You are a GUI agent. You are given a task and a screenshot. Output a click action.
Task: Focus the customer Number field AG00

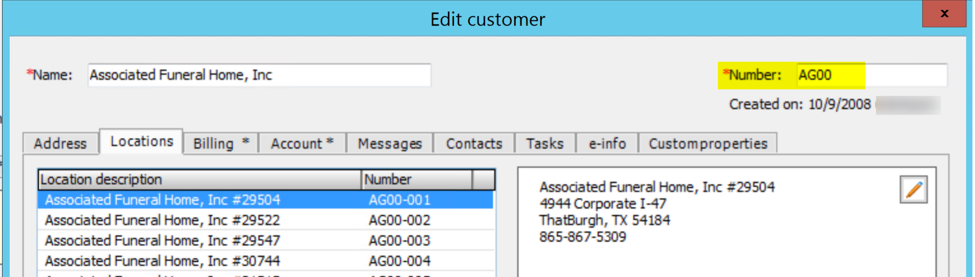coord(872,75)
